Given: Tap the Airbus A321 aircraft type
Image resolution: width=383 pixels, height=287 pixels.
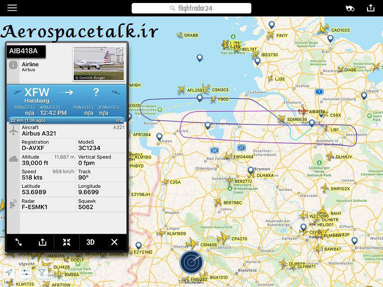Looking at the screenshot, I should pos(39,134).
